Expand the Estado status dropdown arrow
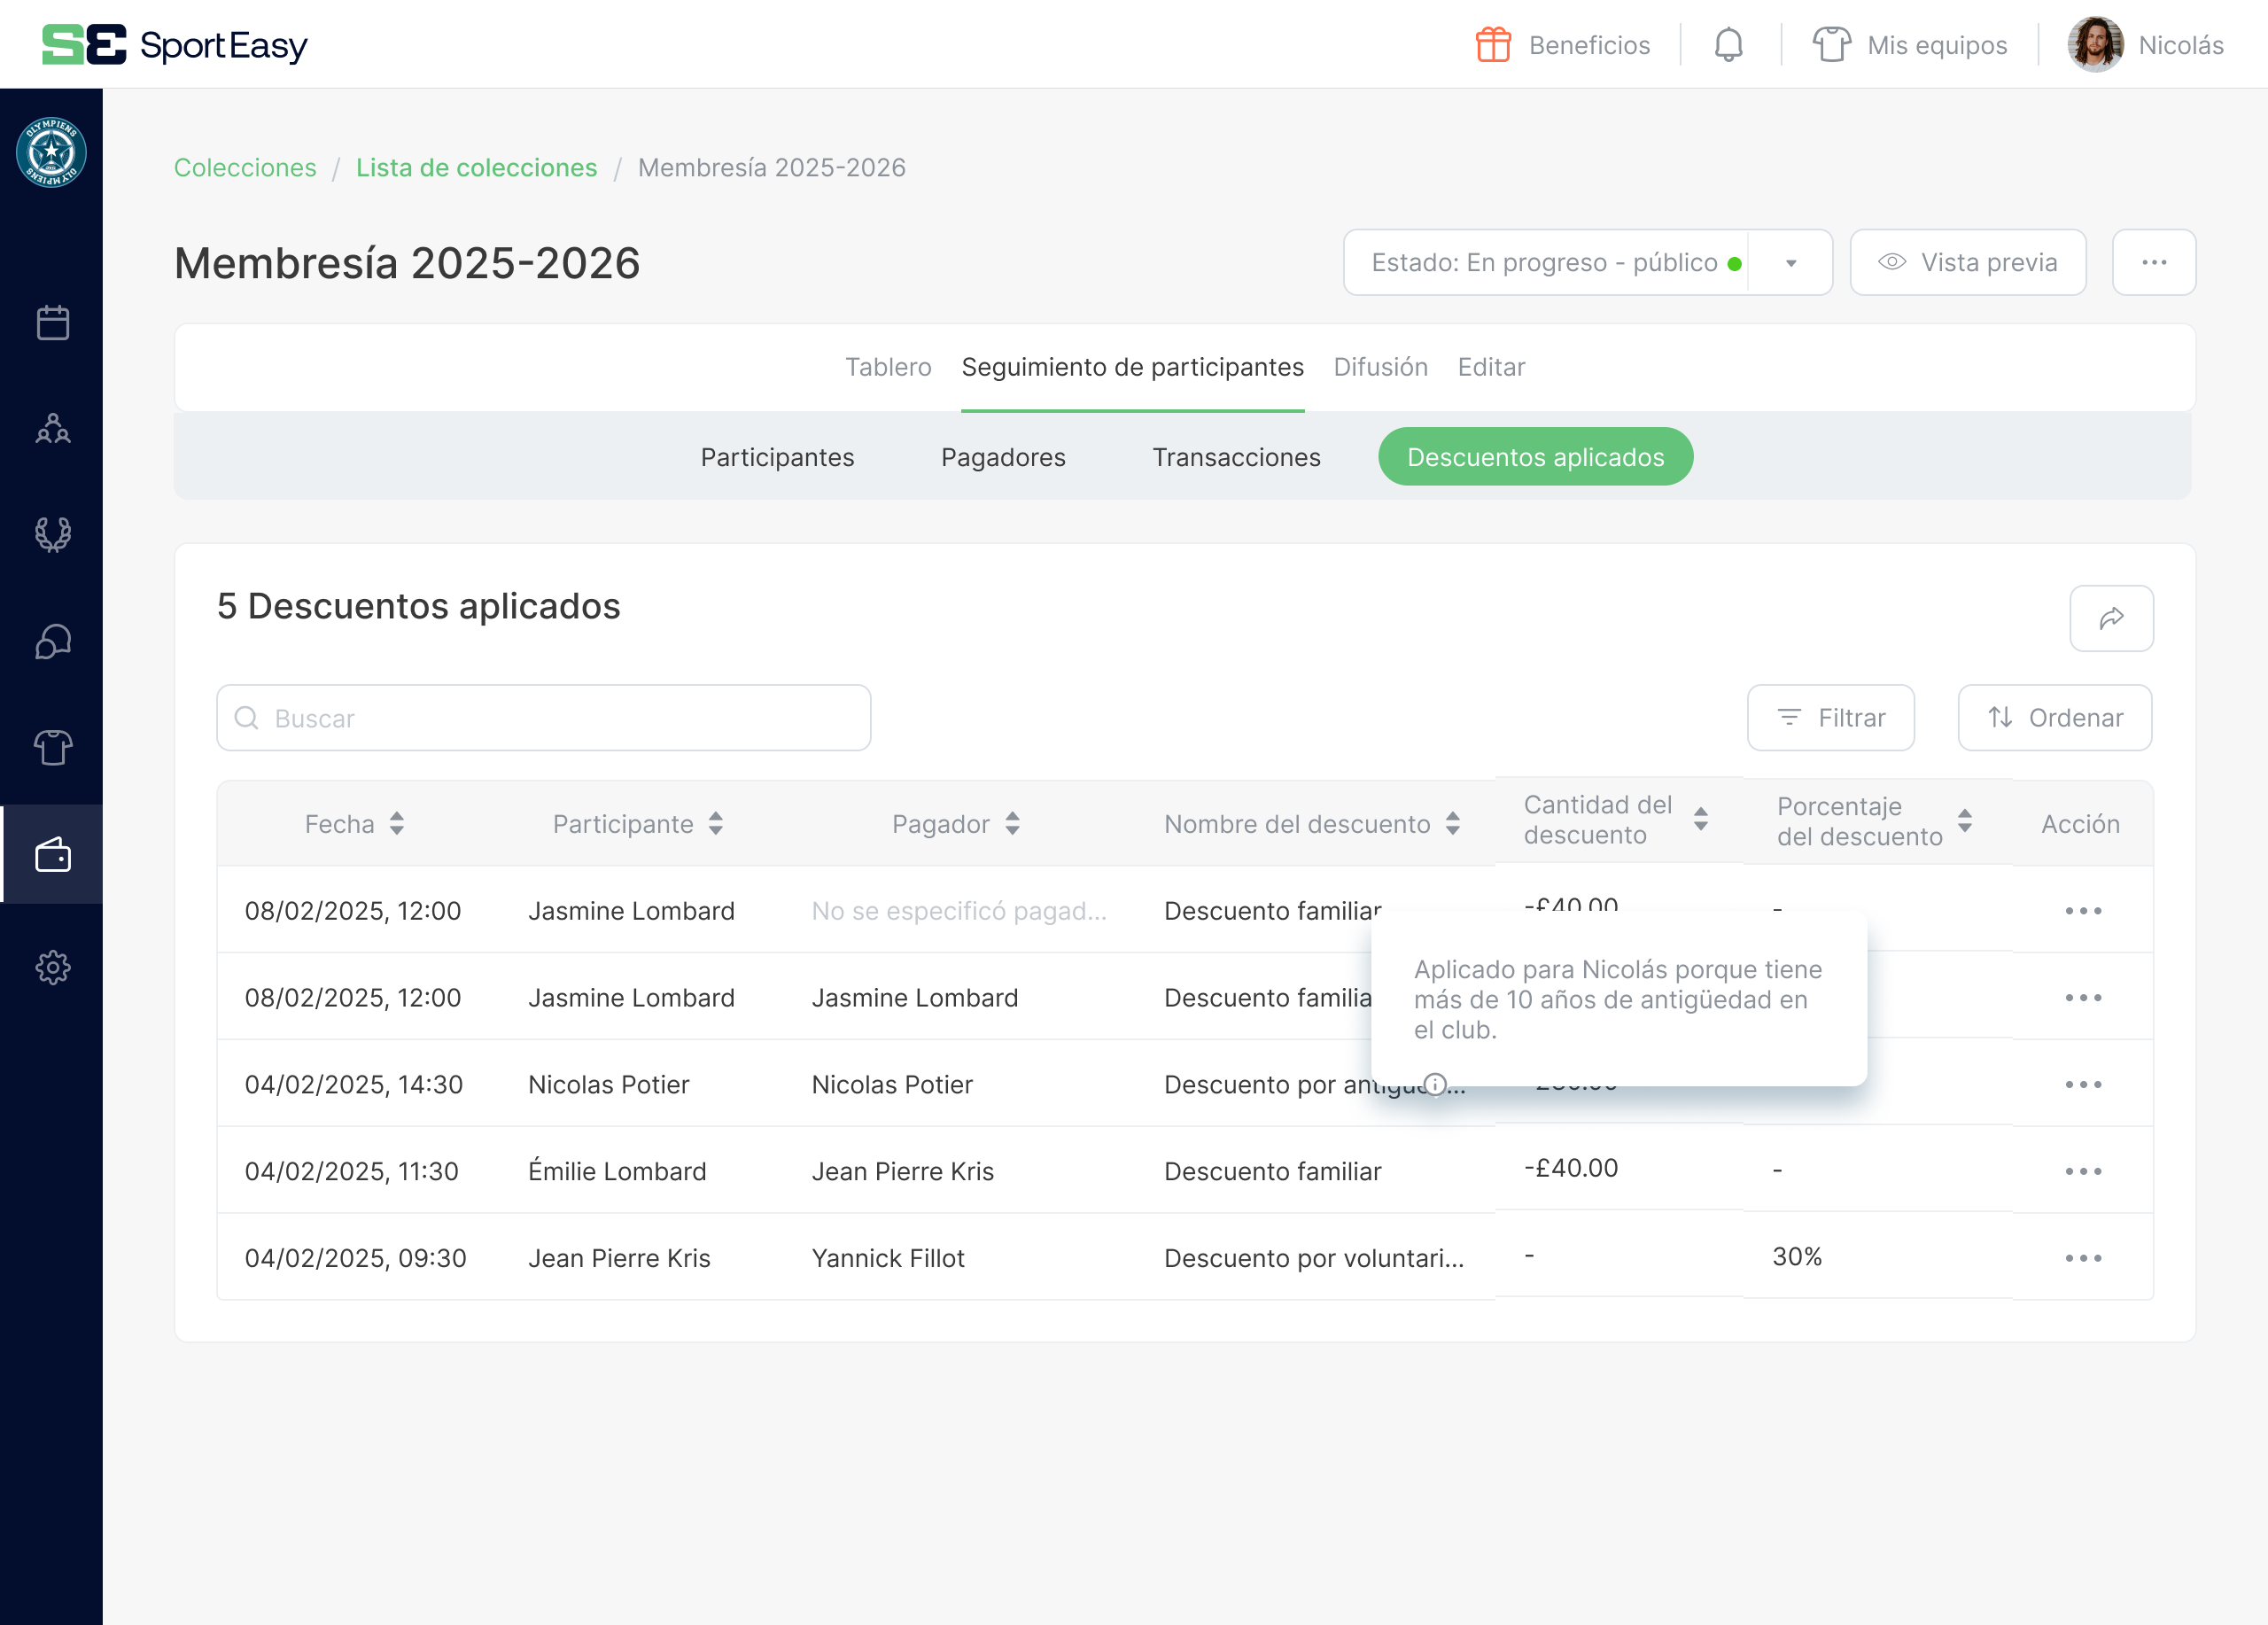Viewport: 2268px width, 1625px height. (x=1790, y=263)
